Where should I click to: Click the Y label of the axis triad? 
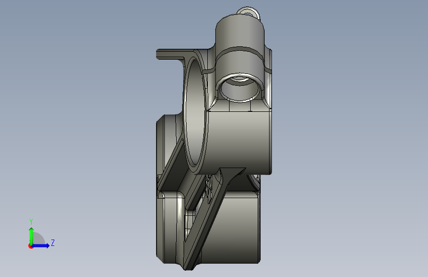[31, 222]
